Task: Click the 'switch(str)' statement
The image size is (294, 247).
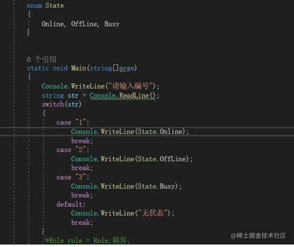Action: coord(61,104)
